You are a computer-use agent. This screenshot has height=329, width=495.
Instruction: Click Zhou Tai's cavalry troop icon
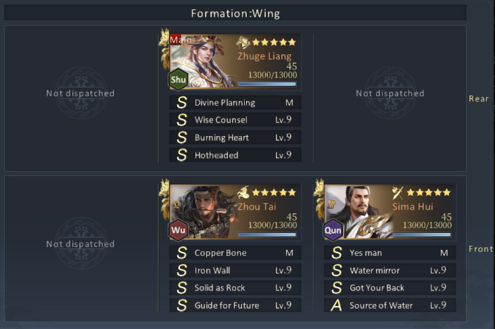tap(243, 192)
